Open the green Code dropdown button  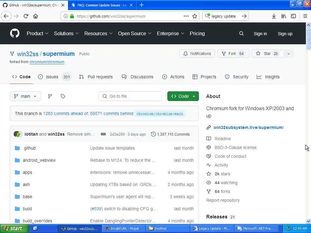[183, 96]
